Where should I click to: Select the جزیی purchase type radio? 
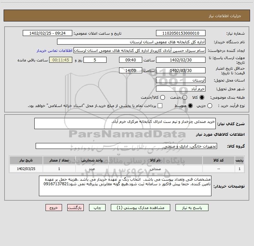pos(210,106)
